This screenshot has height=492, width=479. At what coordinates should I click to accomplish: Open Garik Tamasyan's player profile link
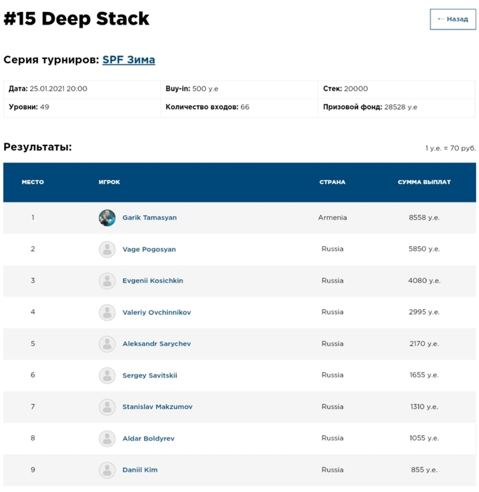[150, 217]
